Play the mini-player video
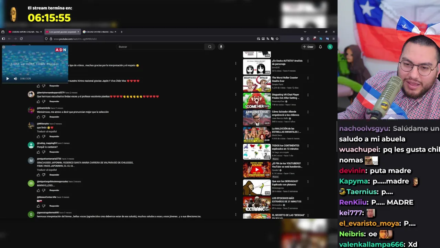 pos(8,79)
